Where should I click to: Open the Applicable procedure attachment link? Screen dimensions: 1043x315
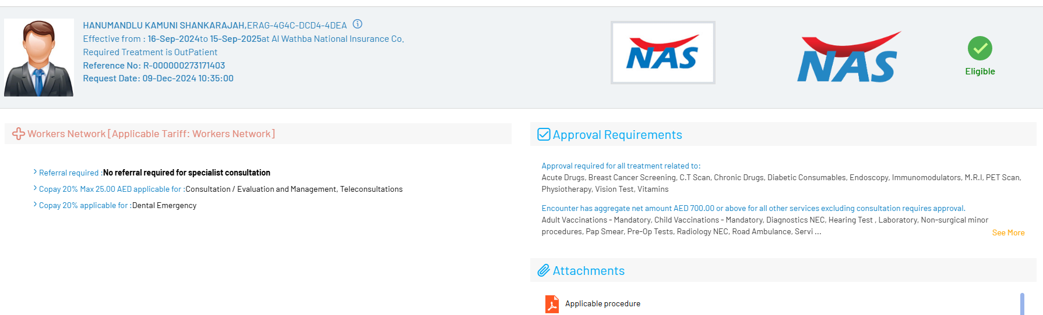click(x=602, y=304)
